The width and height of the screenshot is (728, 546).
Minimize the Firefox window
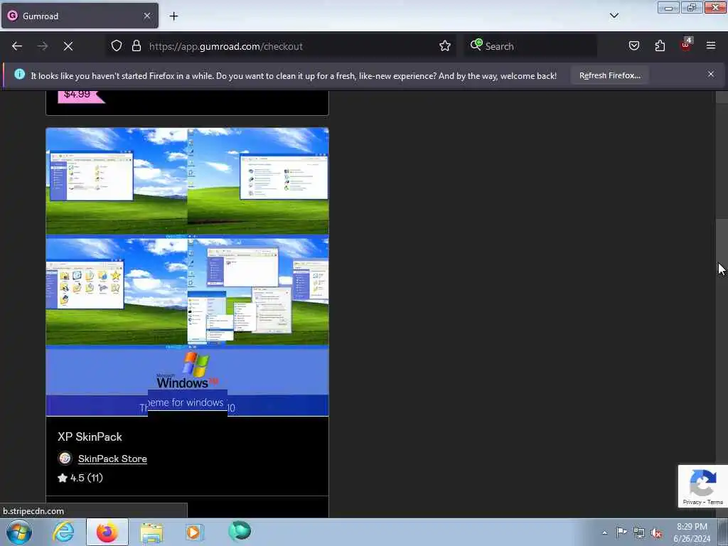tap(668, 7)
